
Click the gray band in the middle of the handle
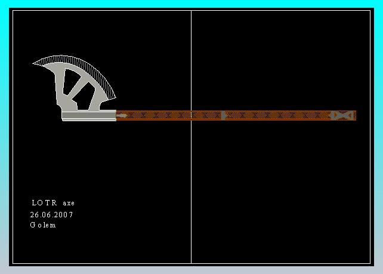pyautogui.click(x=224, y=115)
